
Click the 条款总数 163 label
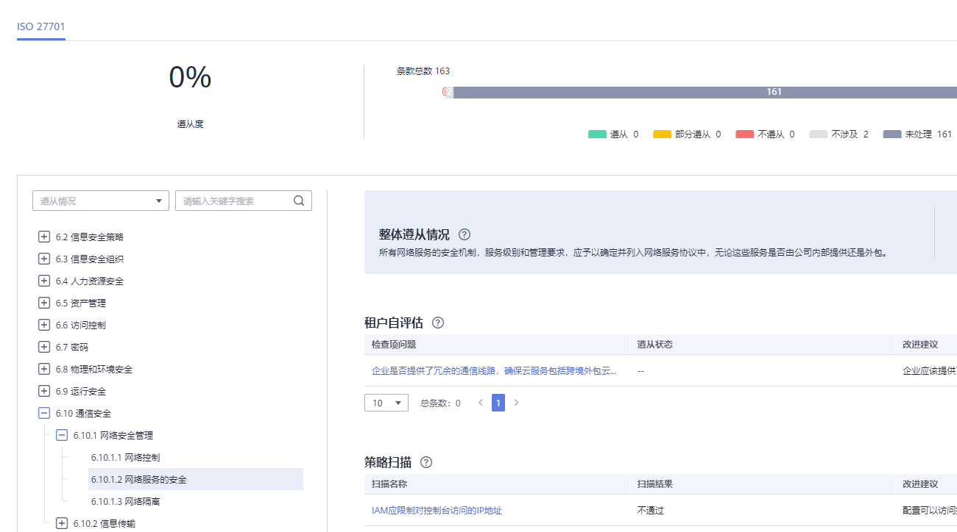(423, 71)
